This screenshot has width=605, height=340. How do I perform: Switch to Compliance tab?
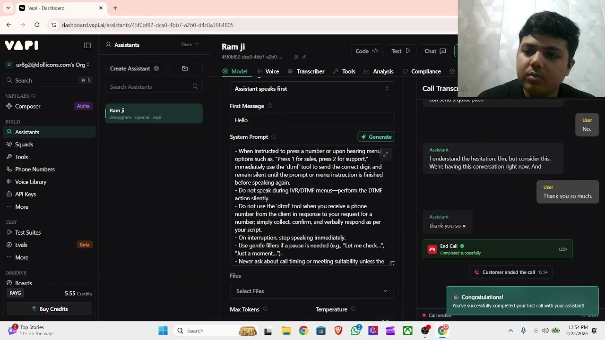422,71
